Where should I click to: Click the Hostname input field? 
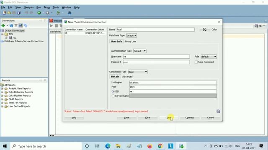[173, 82]
